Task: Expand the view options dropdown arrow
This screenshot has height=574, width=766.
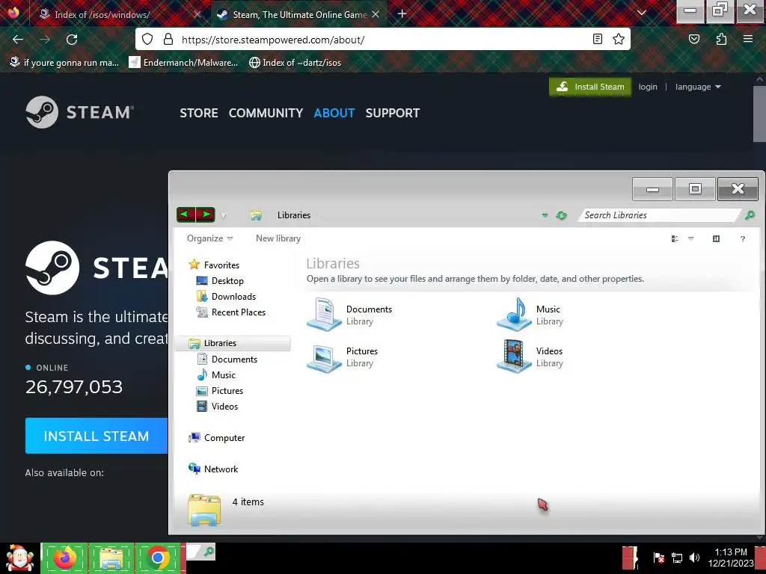Action: (x=690, y=238)
